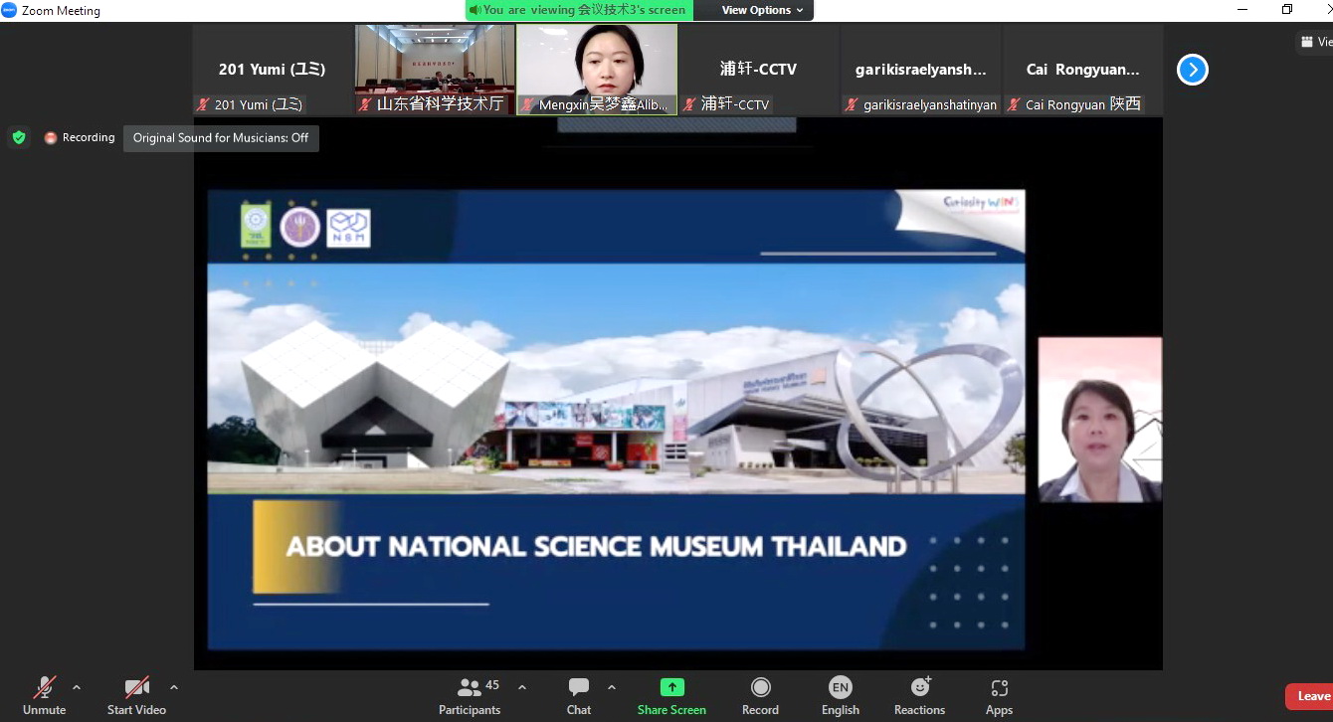Click the EN English interpretation icon
Screen dimensions: 1333x722
[x=840, y=688]
